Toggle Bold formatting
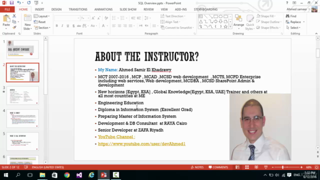Viewport: 320px width, 180px height. [x=56, y=25]
